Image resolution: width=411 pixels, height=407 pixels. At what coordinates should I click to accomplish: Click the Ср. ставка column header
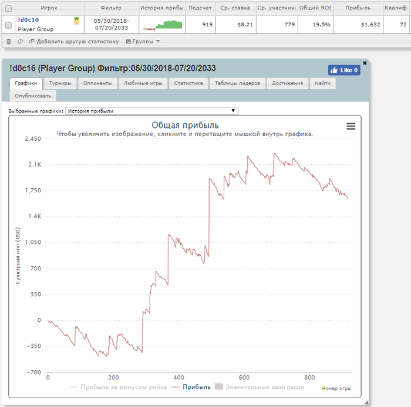pos(235,8)
